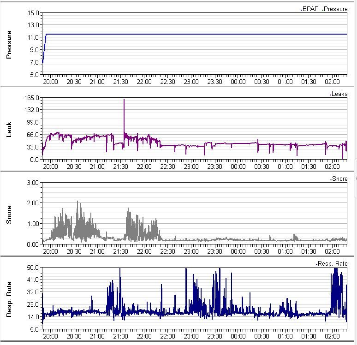This screenshot has height=345, width=357.
Task: Click the 22:00 label on Pressure time axis
Action: click(144, 82)
